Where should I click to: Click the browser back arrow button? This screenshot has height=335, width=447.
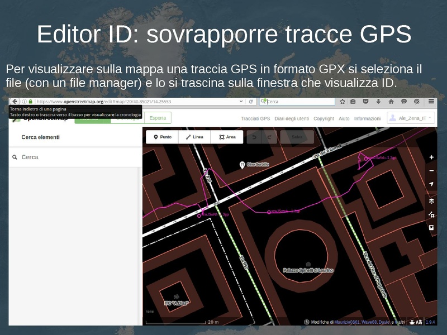click(x=14, y=102)
